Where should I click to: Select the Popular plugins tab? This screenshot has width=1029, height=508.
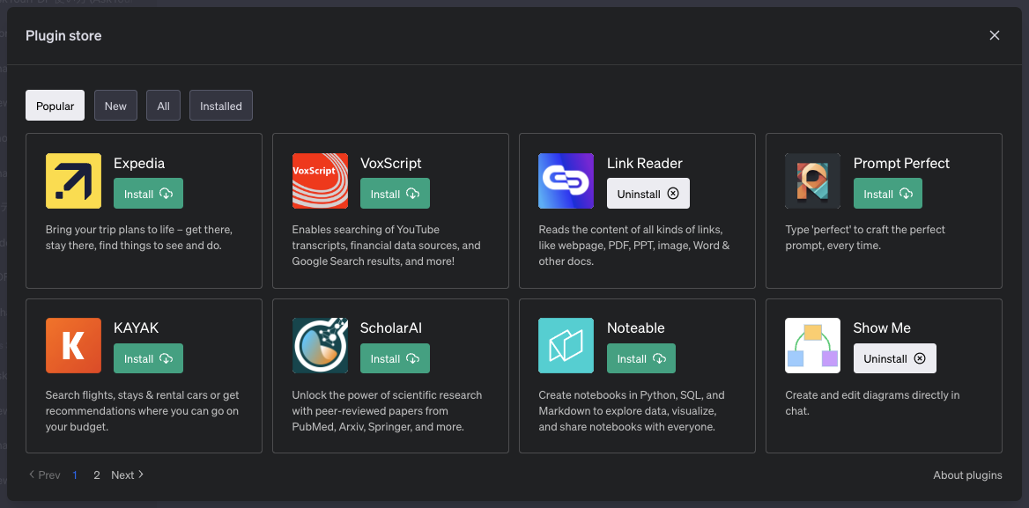click(x=56, y=106)
